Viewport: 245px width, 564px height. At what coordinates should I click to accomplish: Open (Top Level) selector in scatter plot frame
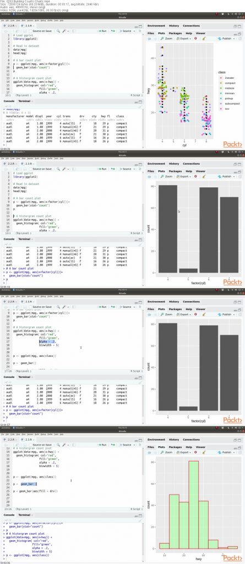click(23, 95)
